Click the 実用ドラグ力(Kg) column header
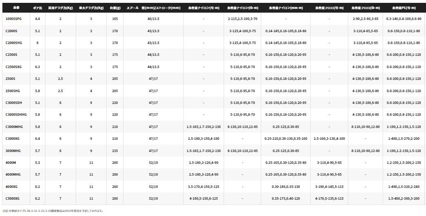Screen dimensions: 426x216 (61, 8)
